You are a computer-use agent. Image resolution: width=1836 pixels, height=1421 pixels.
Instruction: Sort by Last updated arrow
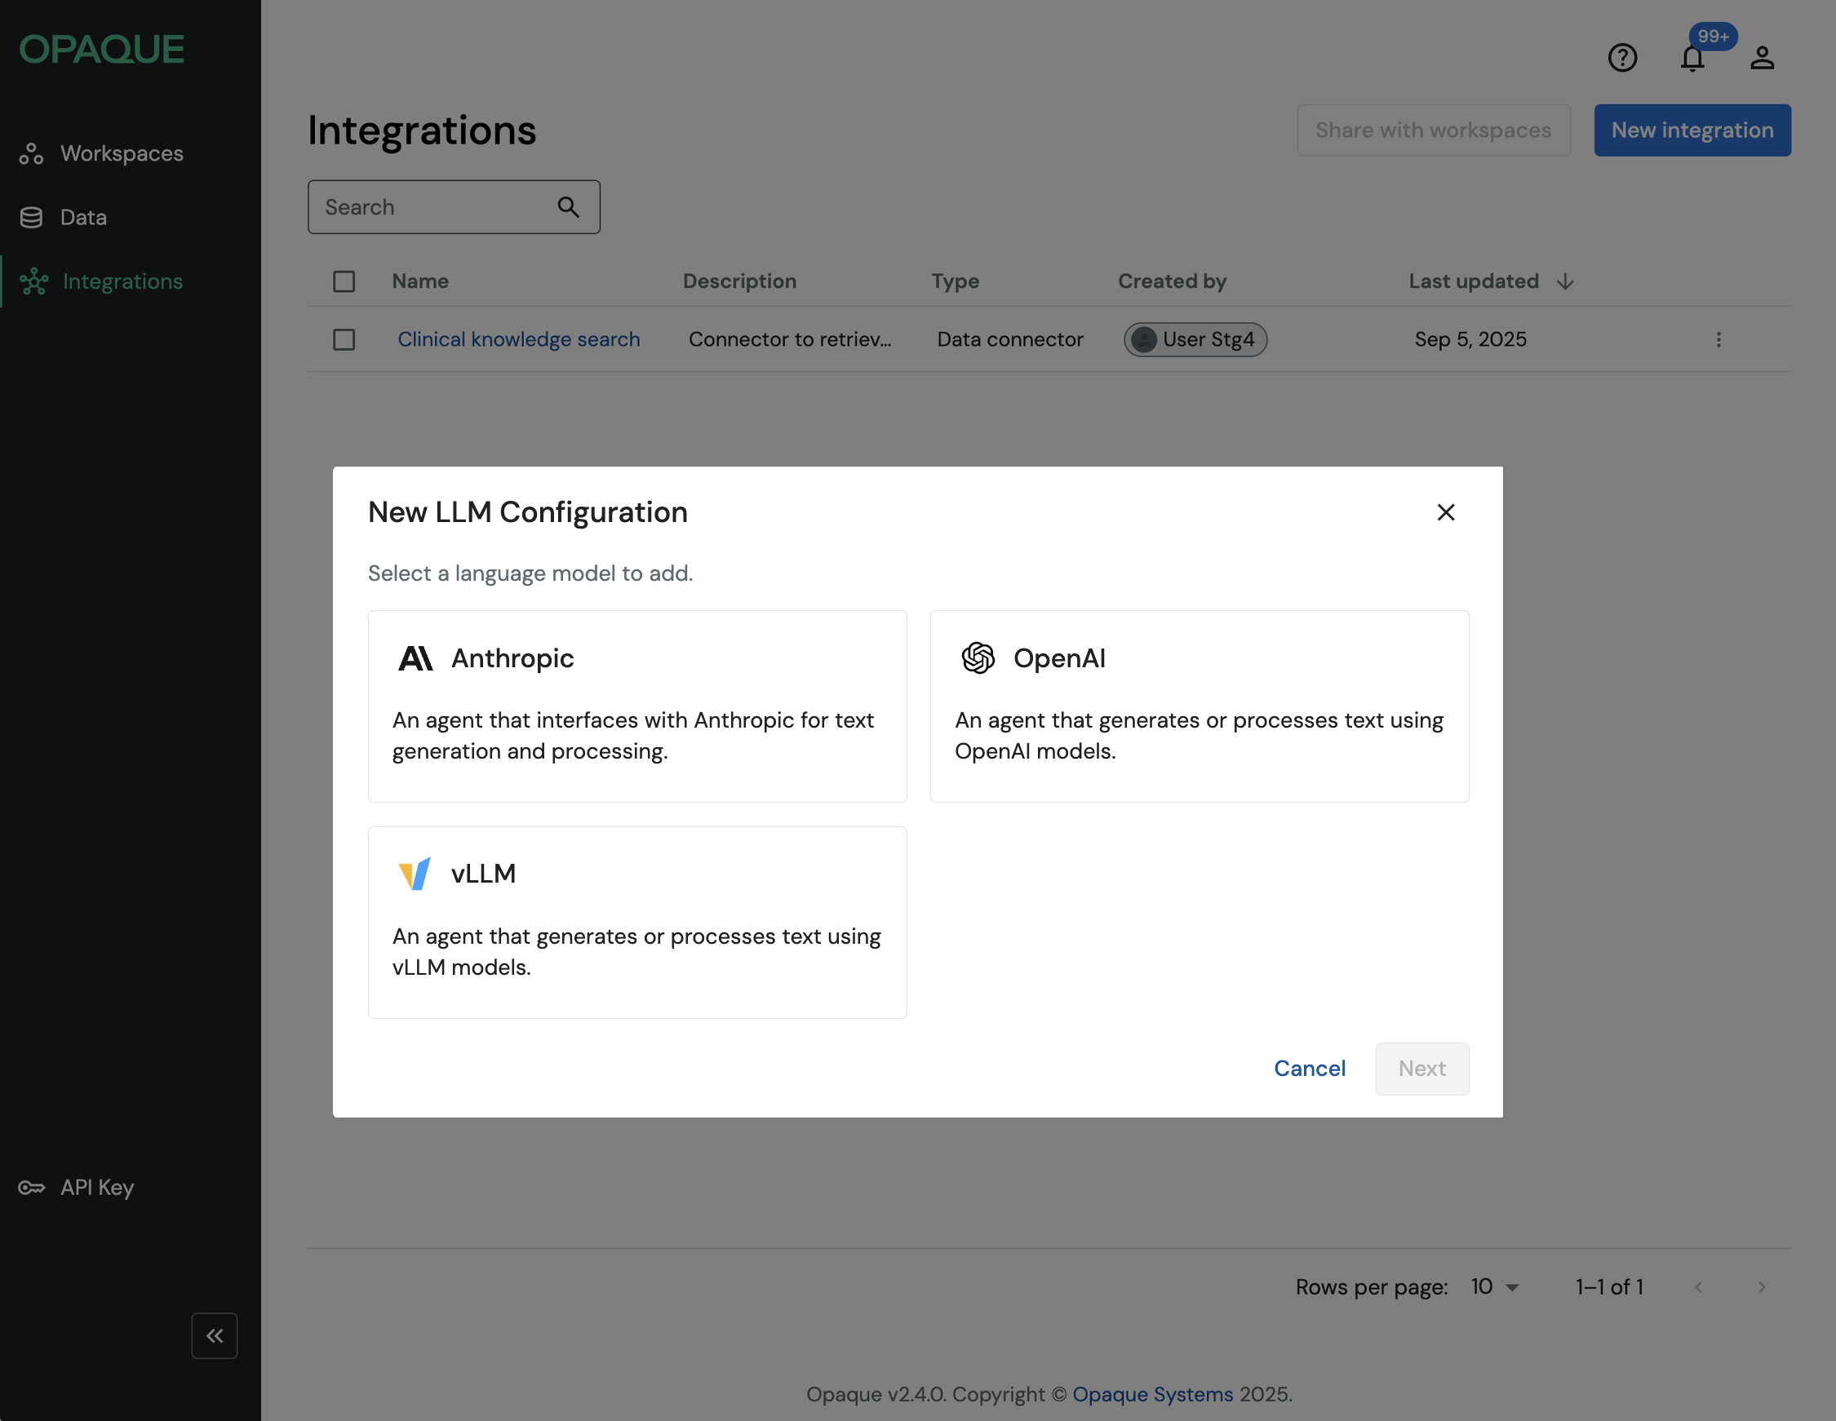click(x=1564, y=281)
